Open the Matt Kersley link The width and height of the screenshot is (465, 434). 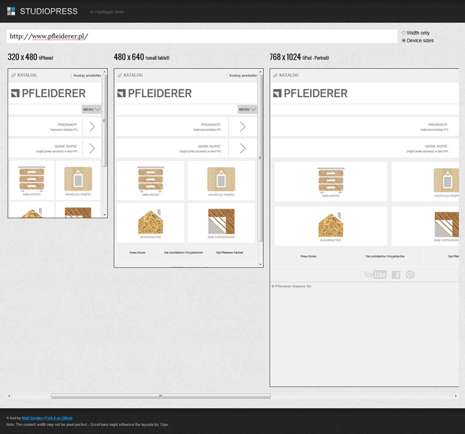coord(33,418)
